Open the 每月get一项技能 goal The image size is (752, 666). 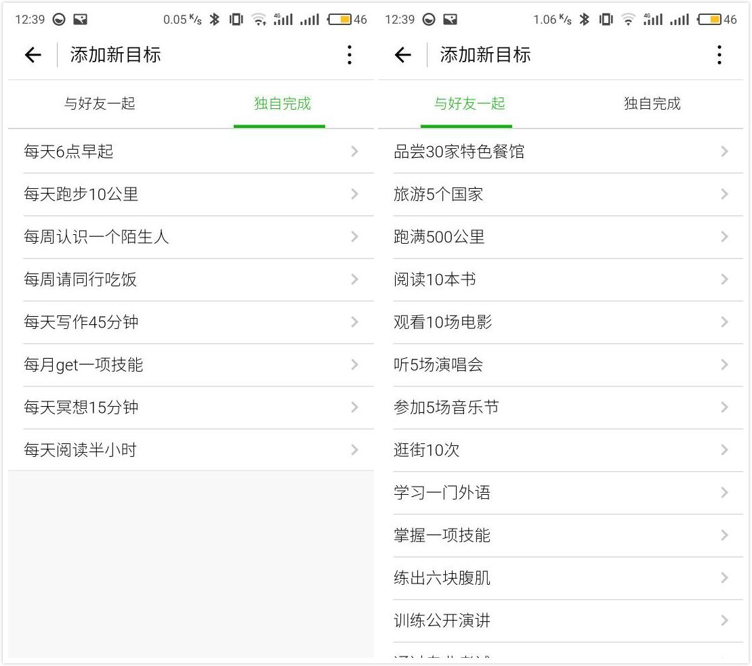pos(83,365)
